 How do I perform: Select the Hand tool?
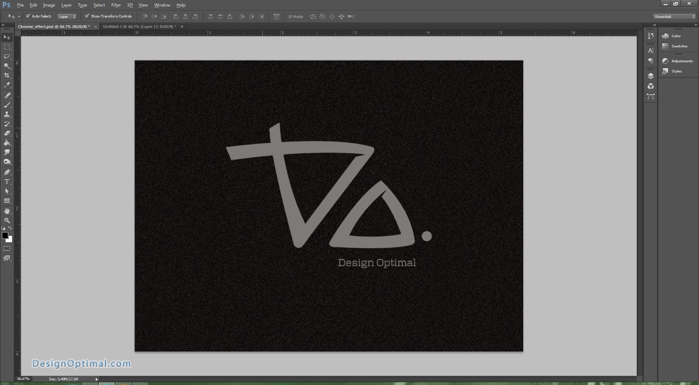pyautogui.click(x=7, y=211)
